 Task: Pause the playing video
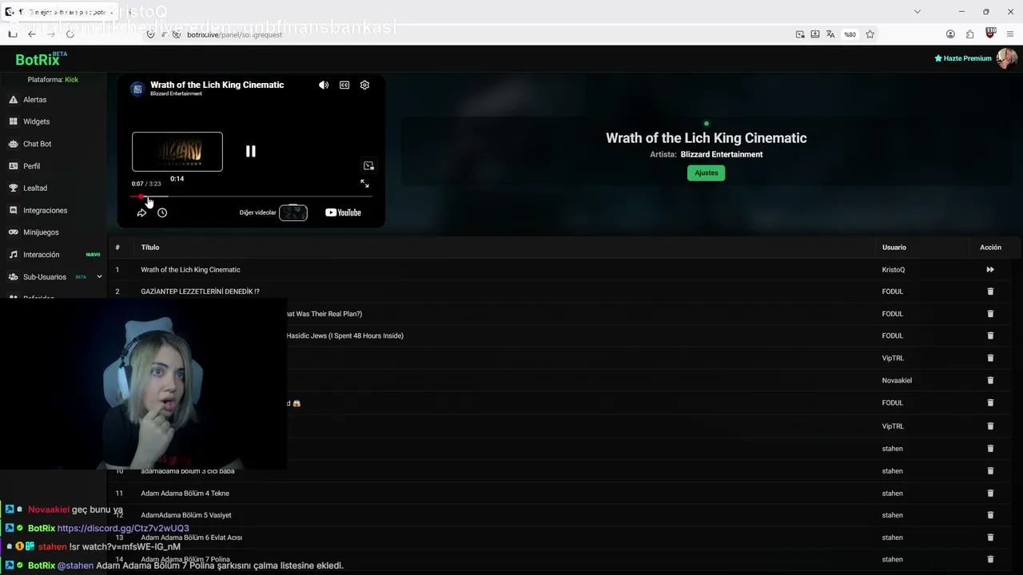[x=250, y=151]
